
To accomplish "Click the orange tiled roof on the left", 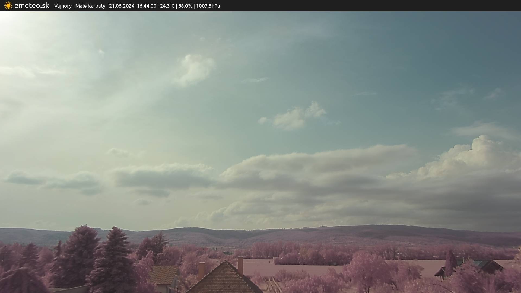I will (163, 275).
